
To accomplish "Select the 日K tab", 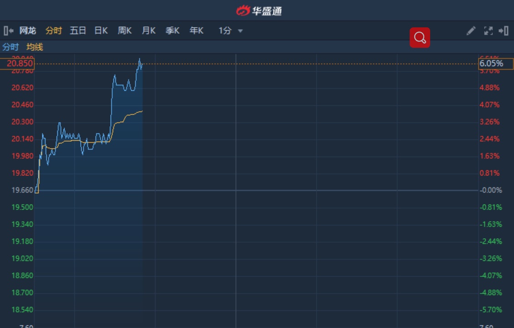I will click(101, 31).
